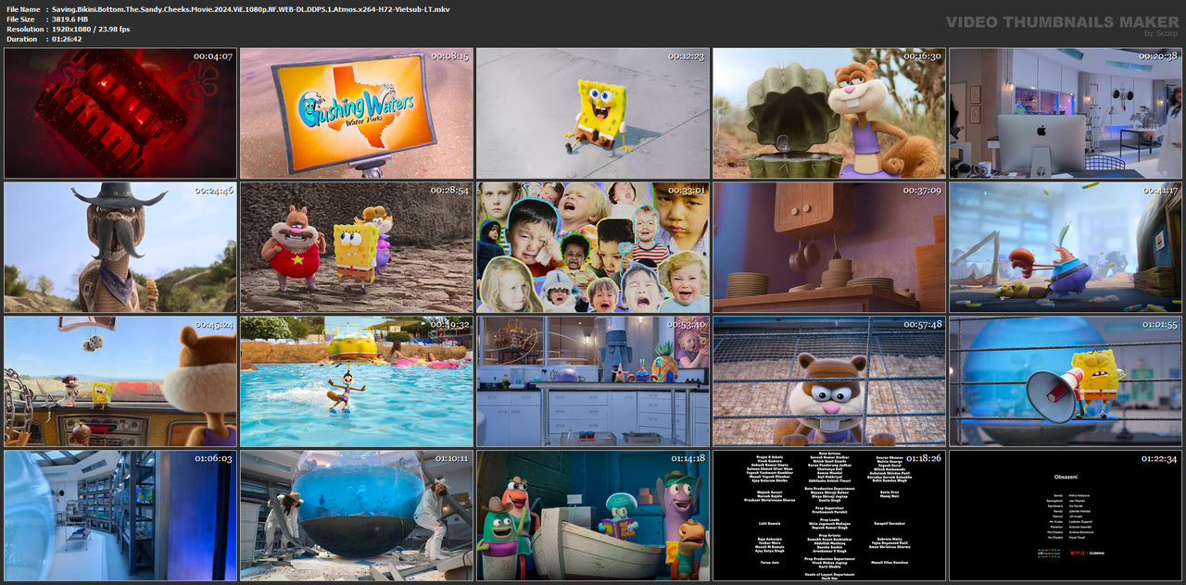Open the thumbnail stamped 00:28:54
The height and width of the screenshot is (585, 1186).
[x=357, y=247]
